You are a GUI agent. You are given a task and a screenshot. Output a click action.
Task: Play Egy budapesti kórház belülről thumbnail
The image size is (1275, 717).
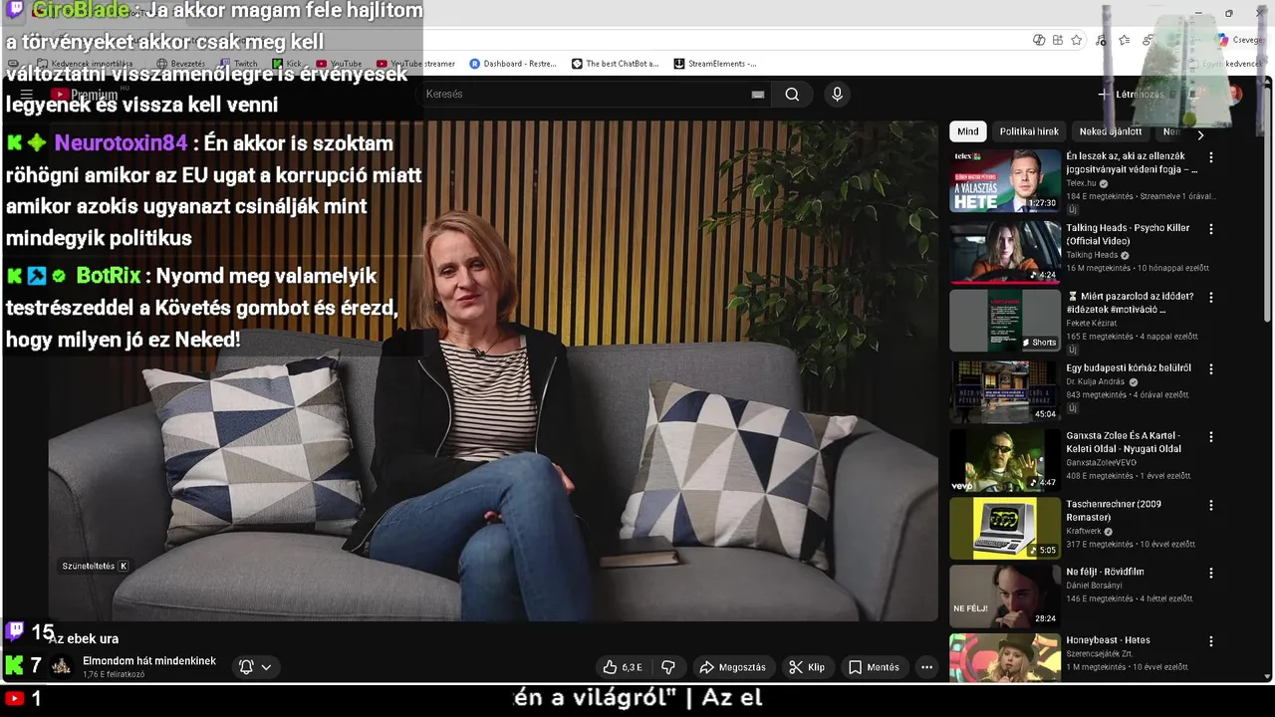click(1005, 391)
